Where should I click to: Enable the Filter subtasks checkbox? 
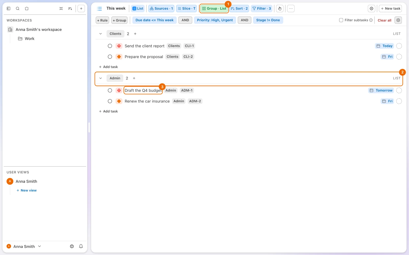point(341,20)
